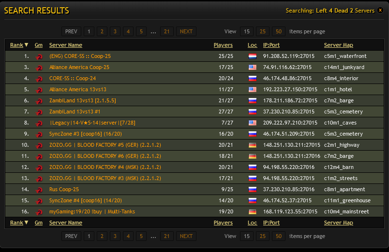Screen dimensions: 389x252
Task: Close the search results panel
Action: (x=380, y=10)
